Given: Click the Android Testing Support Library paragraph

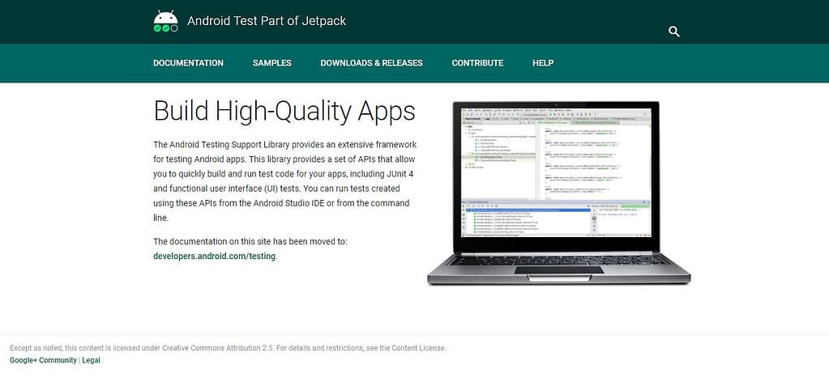Looking at the screenshot, I should pyautogui.click(x=285, y=180).
